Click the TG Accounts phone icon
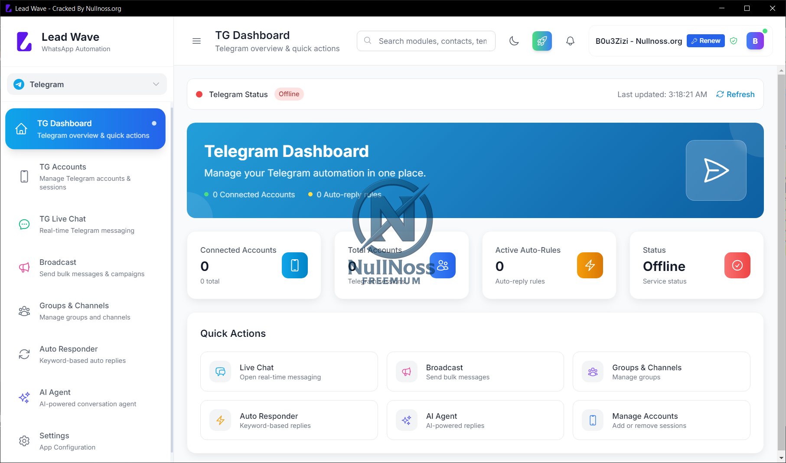This screenshot has height=463, width=786. pyautogui.click(x=24, y=176)
